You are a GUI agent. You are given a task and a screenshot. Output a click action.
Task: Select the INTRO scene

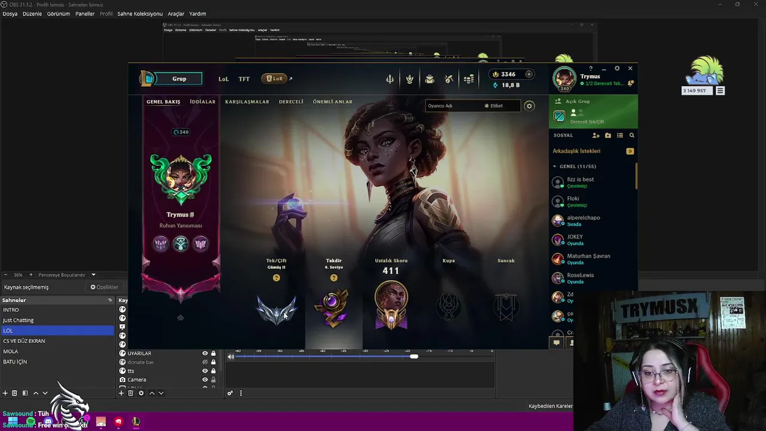pos(57,310)
